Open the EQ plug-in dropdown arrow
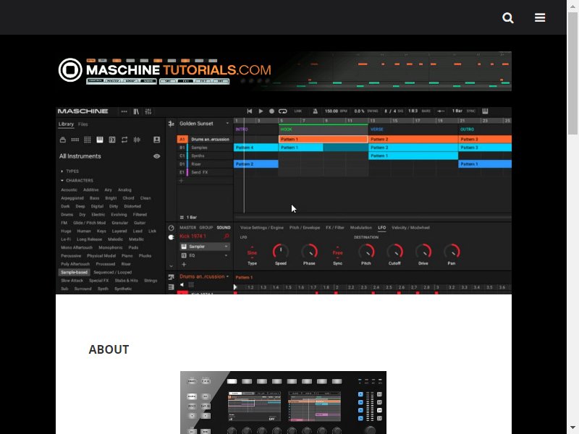 tap(226, 255)
